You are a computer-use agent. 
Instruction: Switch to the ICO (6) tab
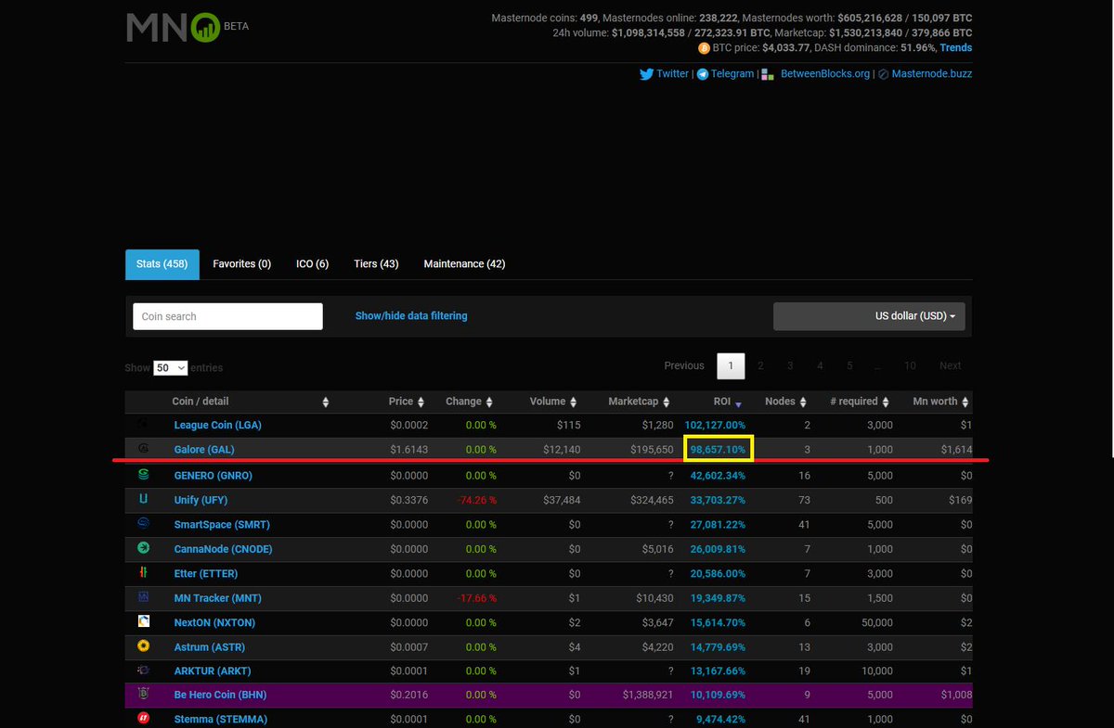(312, 264)
